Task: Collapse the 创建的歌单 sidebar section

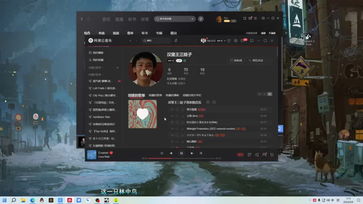Action: point(96,68)
